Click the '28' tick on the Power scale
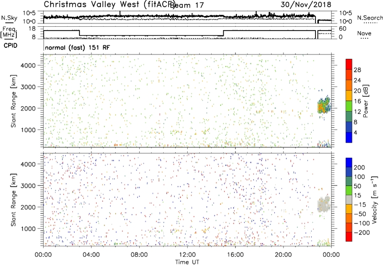 (x=357, y=70)
